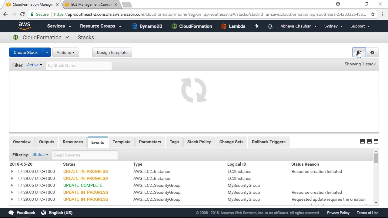The image size is (388, 218).
Task: Switch to the Stack Policy tab
Action: tap(199, 142)
